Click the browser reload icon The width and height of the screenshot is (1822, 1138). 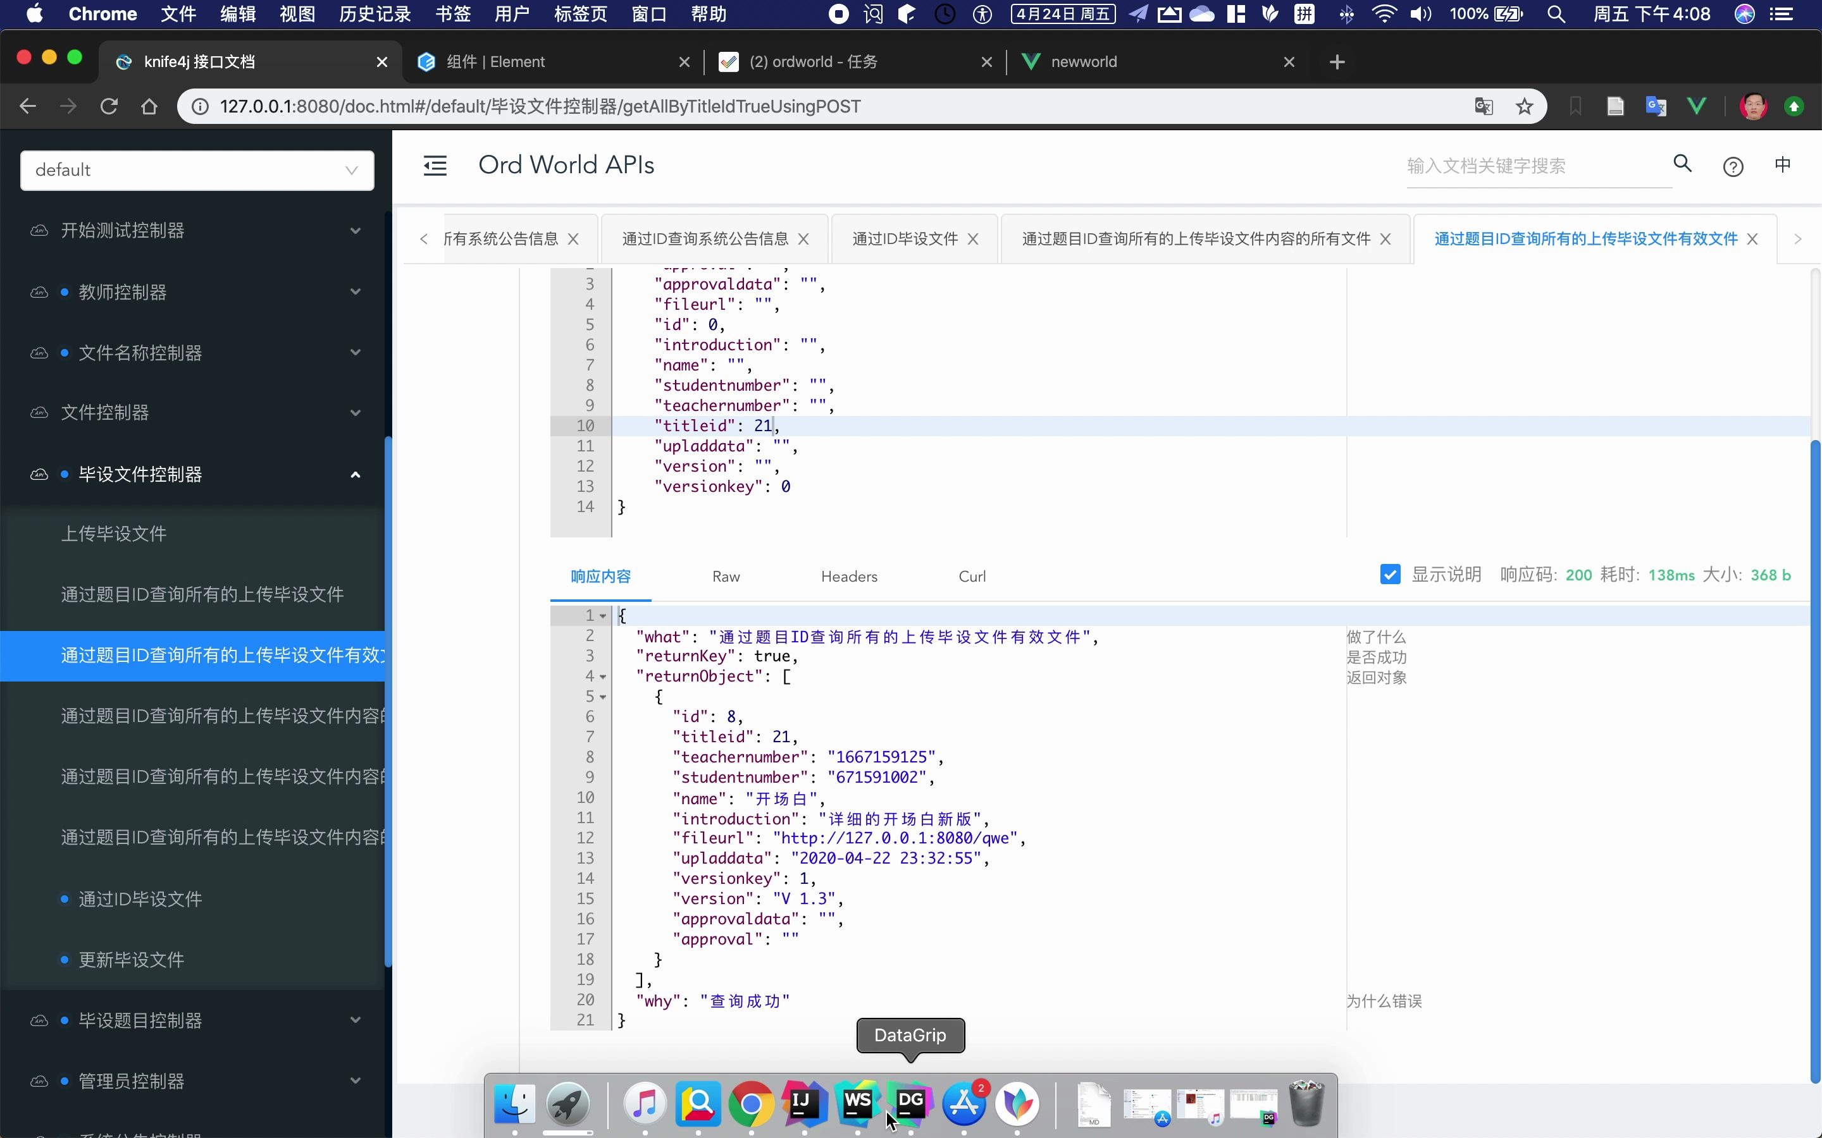pos(109,106)
